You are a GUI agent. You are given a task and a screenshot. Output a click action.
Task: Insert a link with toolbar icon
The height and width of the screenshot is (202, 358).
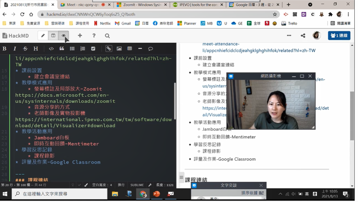pyautogui.click(x=109, y=49)
